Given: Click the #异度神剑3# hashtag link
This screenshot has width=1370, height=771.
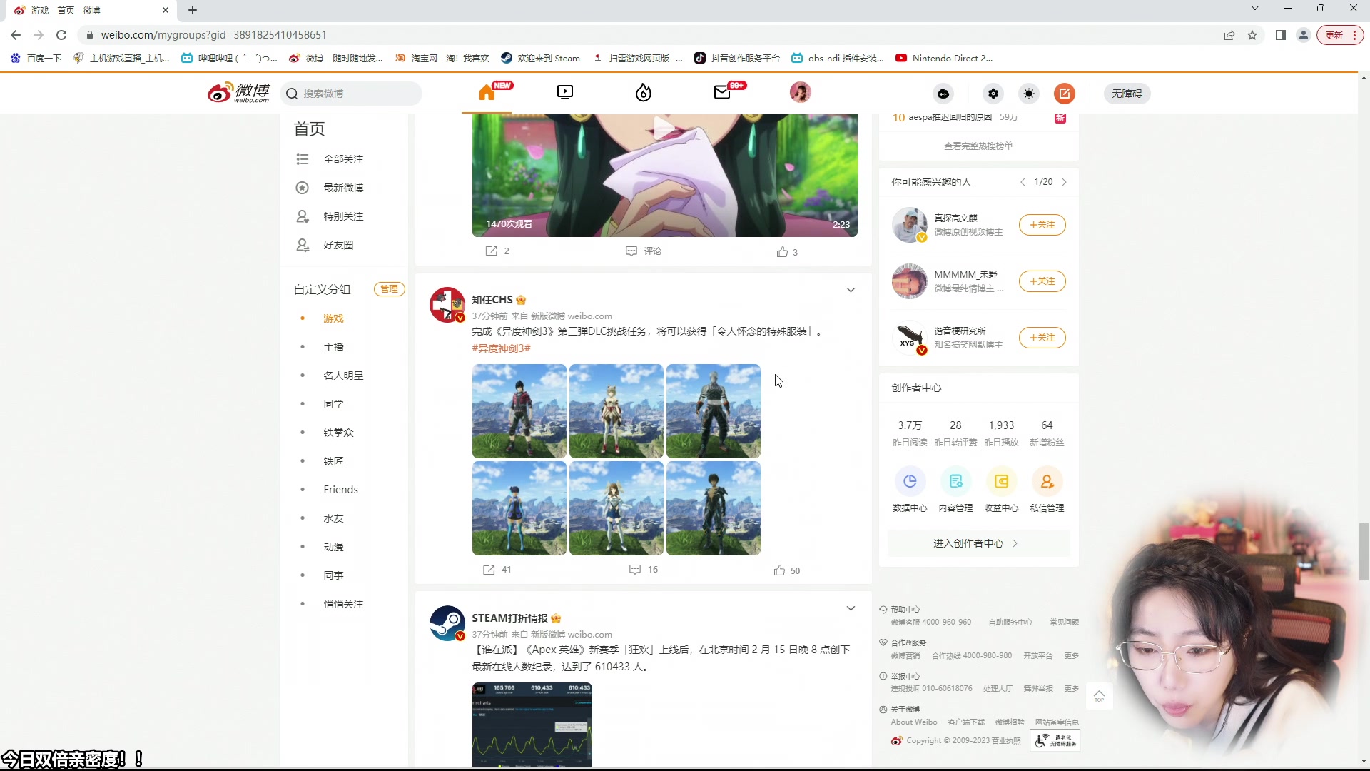Looking at the screenshot, I should (501, 348).
